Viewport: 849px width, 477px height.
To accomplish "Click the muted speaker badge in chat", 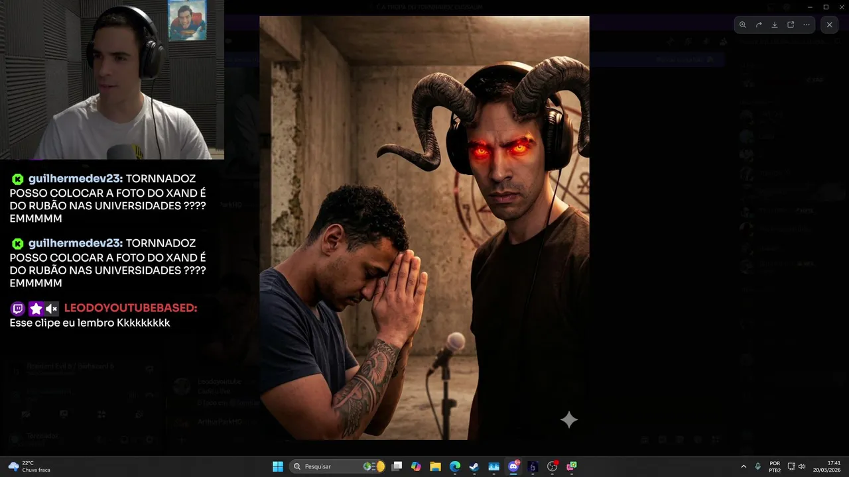I will pyautogui.click(x=52, y=308).
